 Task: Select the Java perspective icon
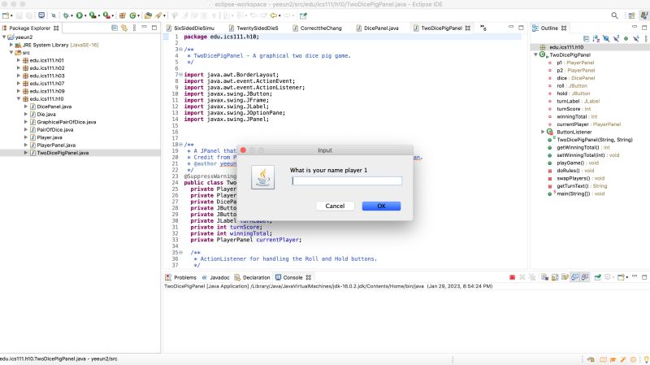click(x=644, y=15)
